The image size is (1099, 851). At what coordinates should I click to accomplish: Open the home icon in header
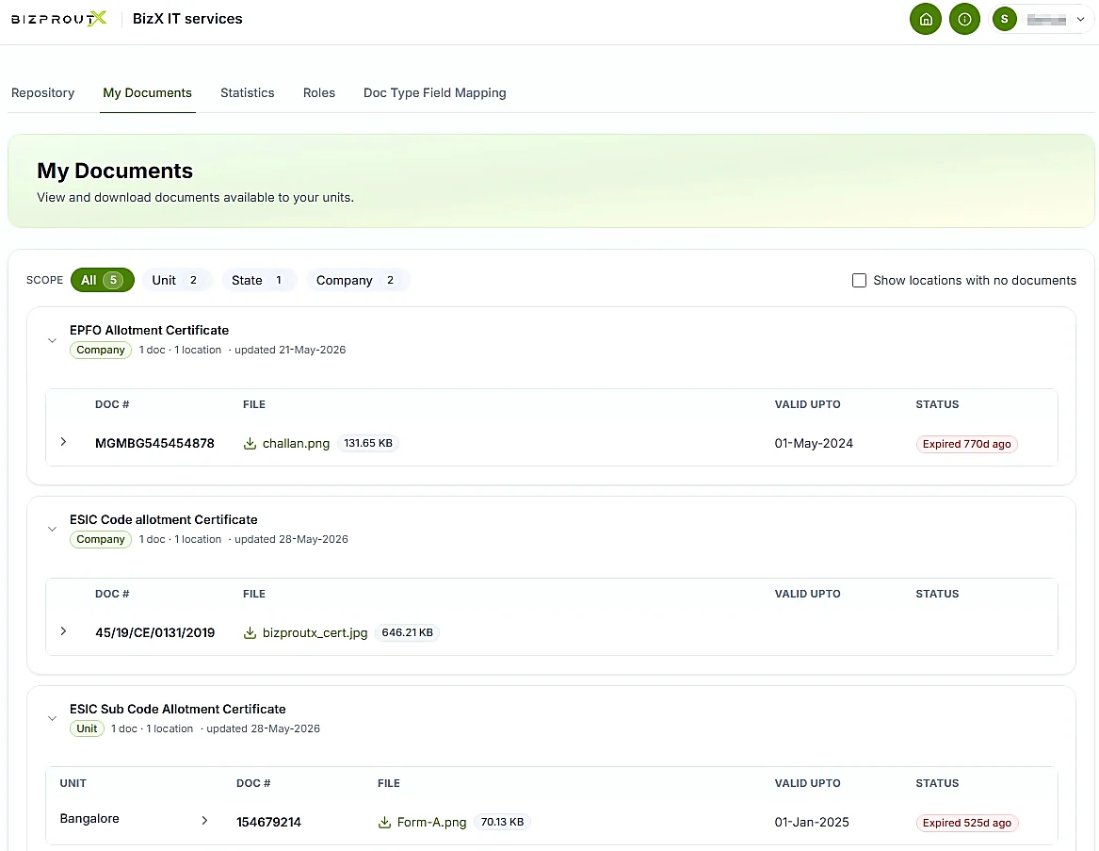point(925,20)
